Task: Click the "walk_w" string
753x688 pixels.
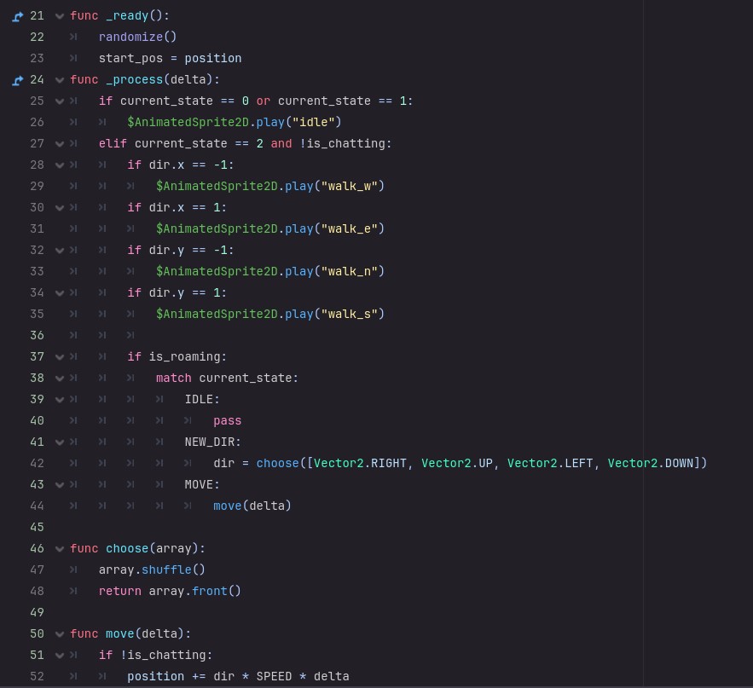Action: pos(350,187)
